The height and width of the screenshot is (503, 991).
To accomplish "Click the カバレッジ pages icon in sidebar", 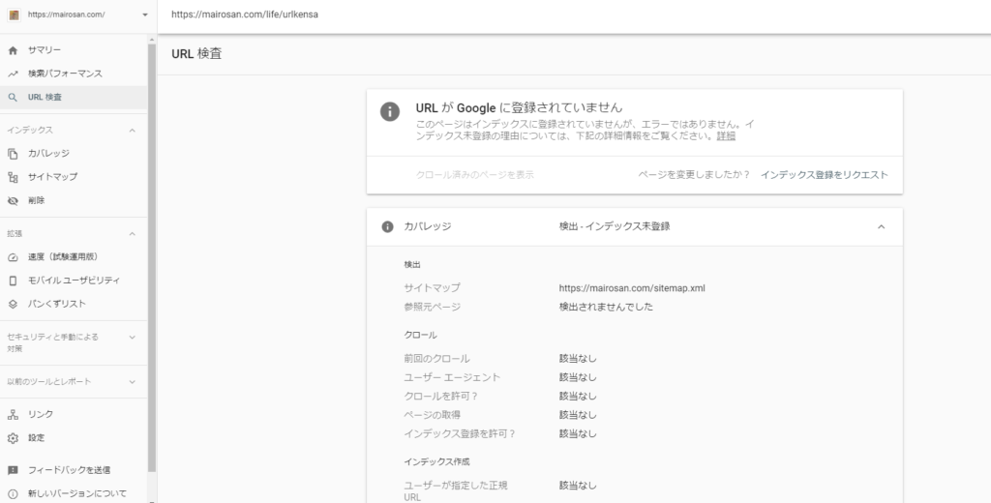I will pos(13,153).
